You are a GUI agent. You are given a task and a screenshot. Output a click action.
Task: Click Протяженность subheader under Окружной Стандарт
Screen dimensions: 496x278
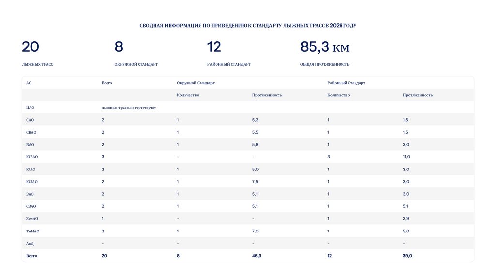click(x=267, y=95)
